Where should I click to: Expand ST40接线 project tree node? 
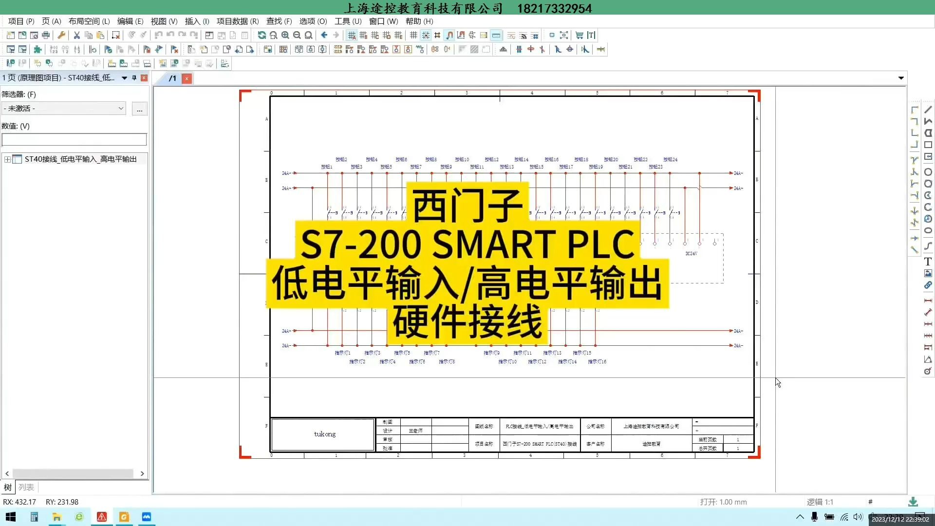(7, 159)
